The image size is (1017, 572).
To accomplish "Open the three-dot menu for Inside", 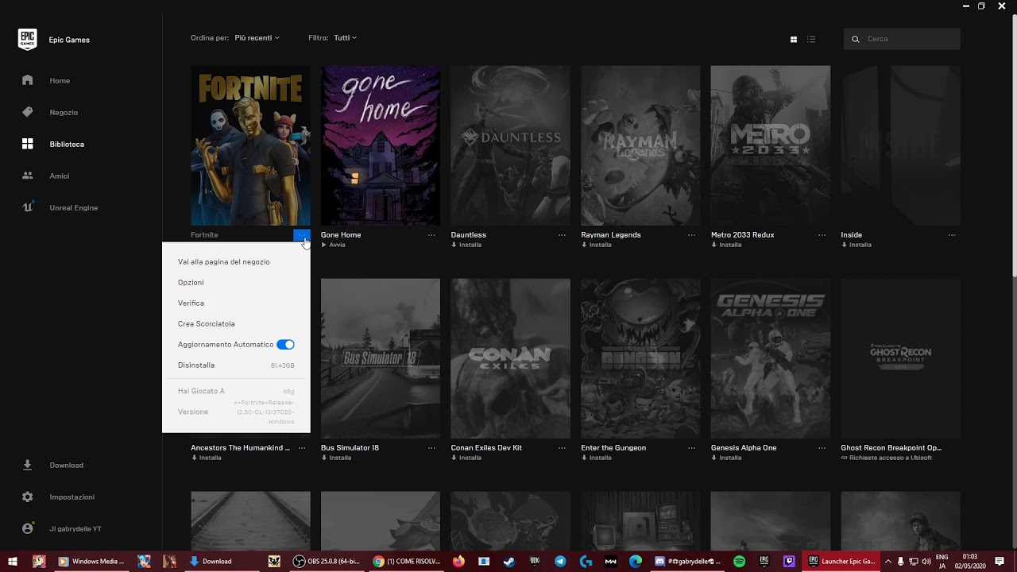I will [x=952, y=235].
